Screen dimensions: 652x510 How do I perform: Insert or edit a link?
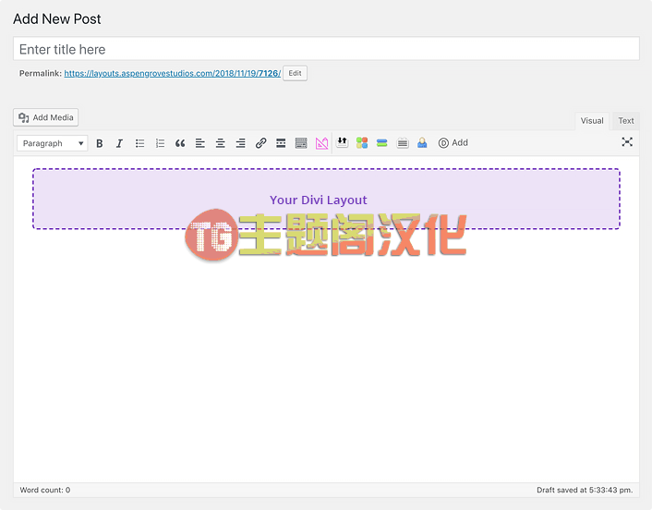[x=260, y=143]
